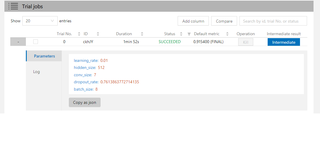The image size is (320, 161).
Task: Focus the search by id input field
Action: coord(273,21)
